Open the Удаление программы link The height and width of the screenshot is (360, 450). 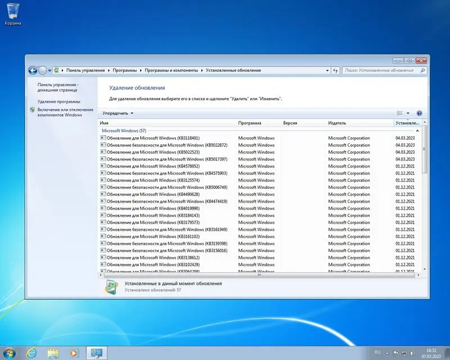[x=58, y=102]
